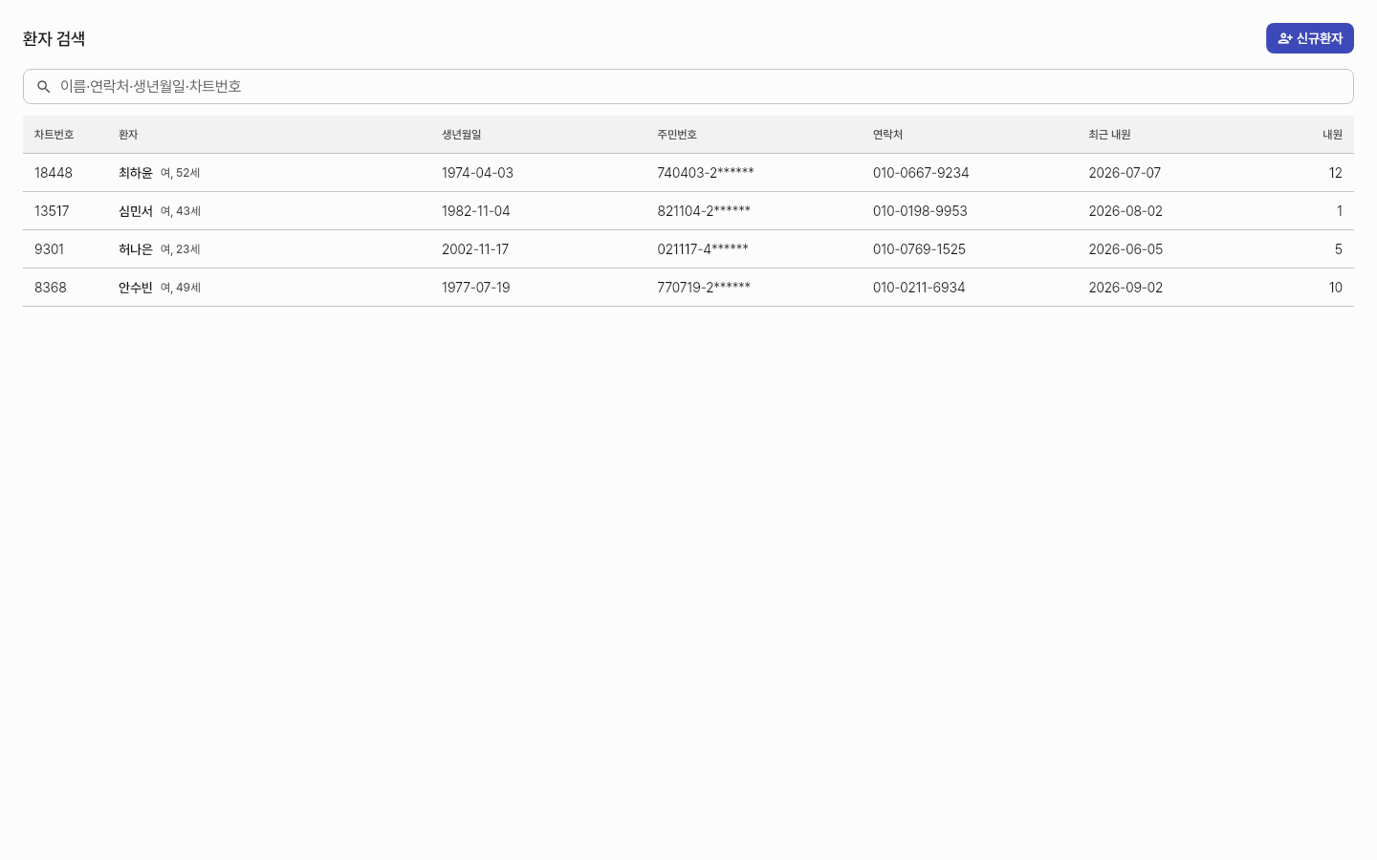Focus the 이름·연락처·생년월일·차트번호 search field
The width and height of the screenshot is (1377, 860).
pyautogui.click(x=688, y=86)
